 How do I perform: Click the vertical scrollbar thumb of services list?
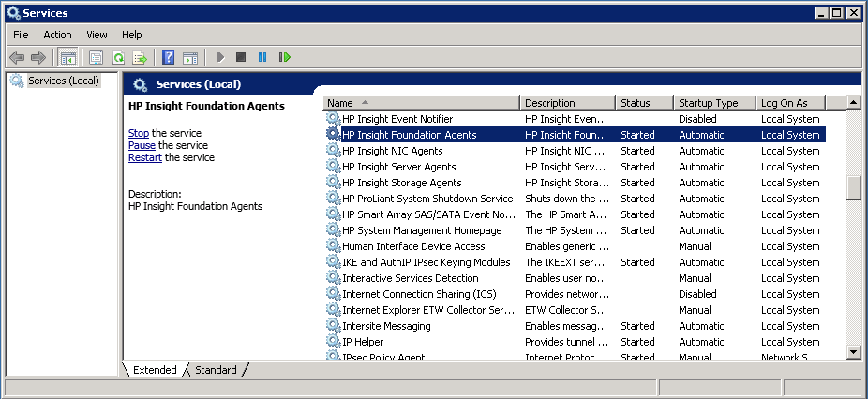pos(854,187)
